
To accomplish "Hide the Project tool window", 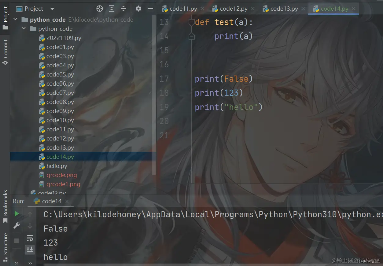I will [150, 9].
